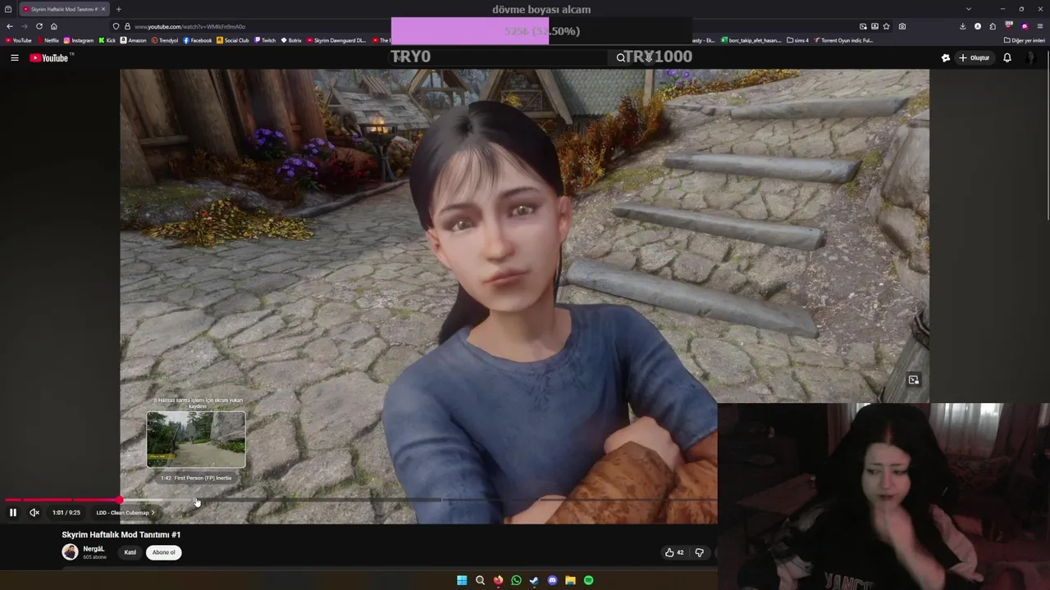This screenshot has width=1050, height=590.
Task: Open the Skyrim Dawnguard DL bookmark
Action: click(336, 40)
